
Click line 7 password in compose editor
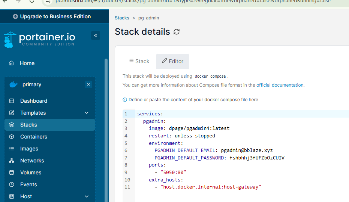(255, 158)
